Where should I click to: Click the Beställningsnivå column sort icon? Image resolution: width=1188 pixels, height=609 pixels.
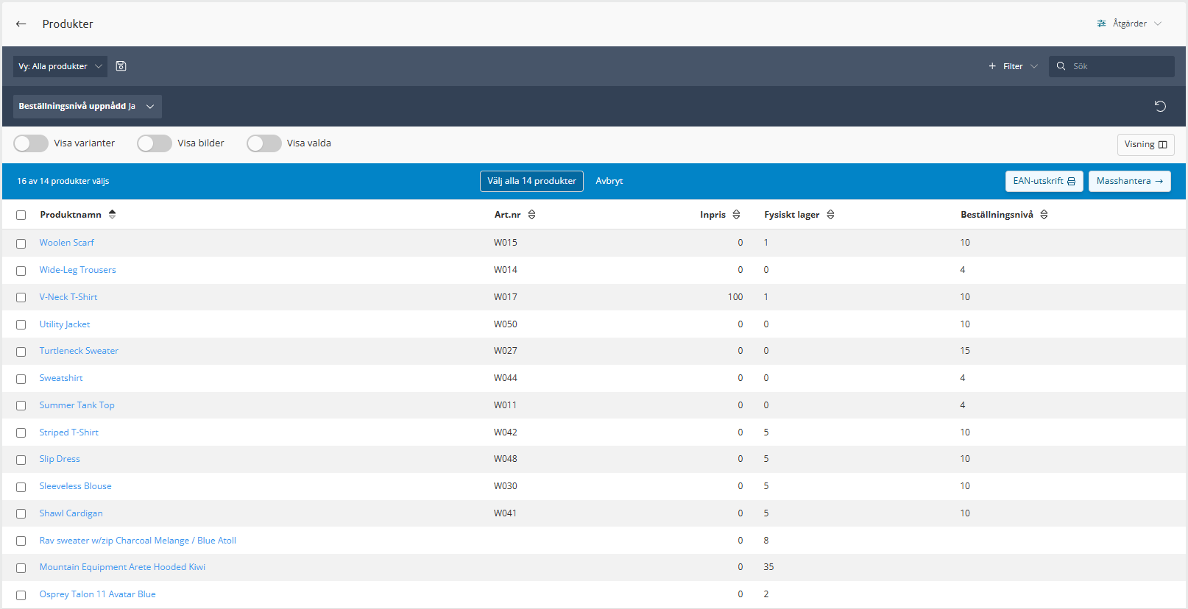[x=1044, y=215]
